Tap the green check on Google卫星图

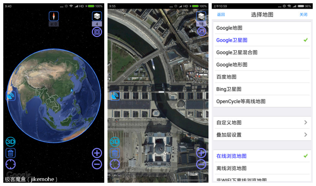click(306, 40)
